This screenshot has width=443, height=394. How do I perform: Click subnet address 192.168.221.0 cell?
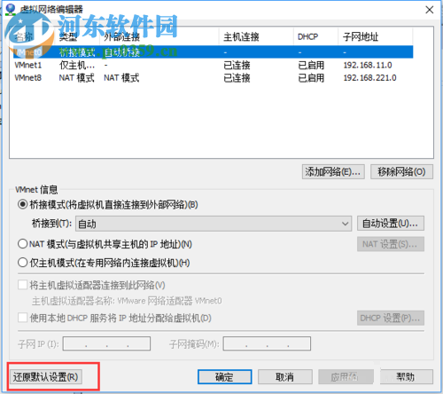point(369,78)
